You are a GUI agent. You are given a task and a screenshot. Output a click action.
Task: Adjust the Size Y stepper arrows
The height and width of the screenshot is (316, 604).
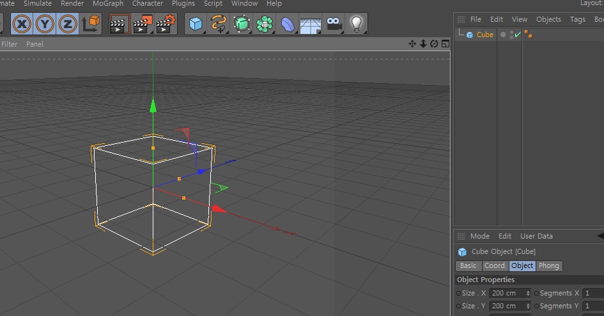pos(528,306)
